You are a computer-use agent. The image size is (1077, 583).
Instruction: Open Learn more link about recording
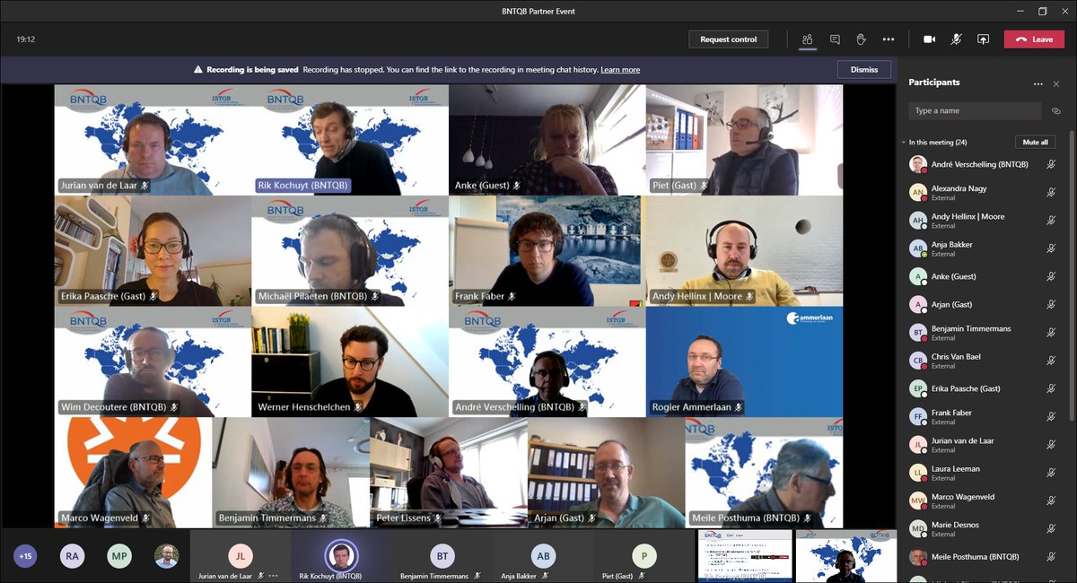pos(620,70)
